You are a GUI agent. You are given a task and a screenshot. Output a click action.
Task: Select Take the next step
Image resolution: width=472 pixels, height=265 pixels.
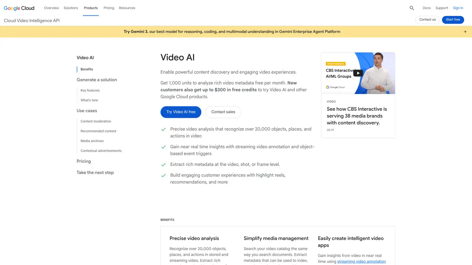pyautogui.click(x=95, y=173)
